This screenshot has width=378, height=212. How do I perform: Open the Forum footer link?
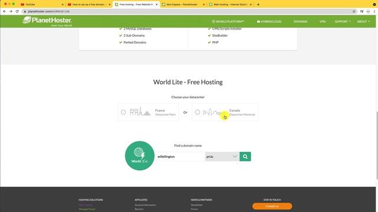pyautogui.click(x=194, y=209)
